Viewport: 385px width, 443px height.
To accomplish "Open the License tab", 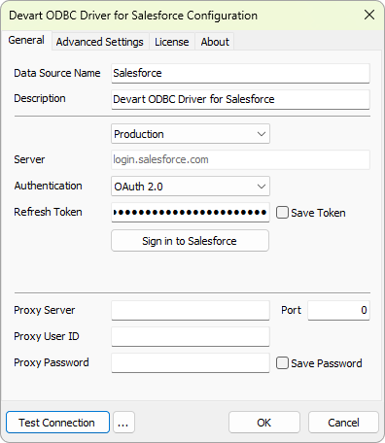I will (x=172, y=42).
